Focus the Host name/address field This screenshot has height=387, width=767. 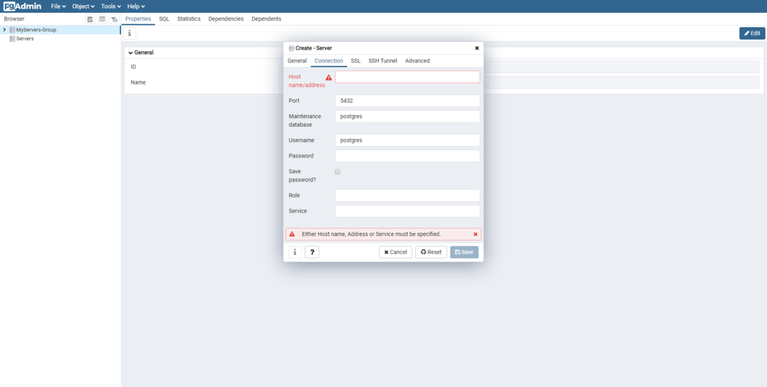[x=407, y=77]
